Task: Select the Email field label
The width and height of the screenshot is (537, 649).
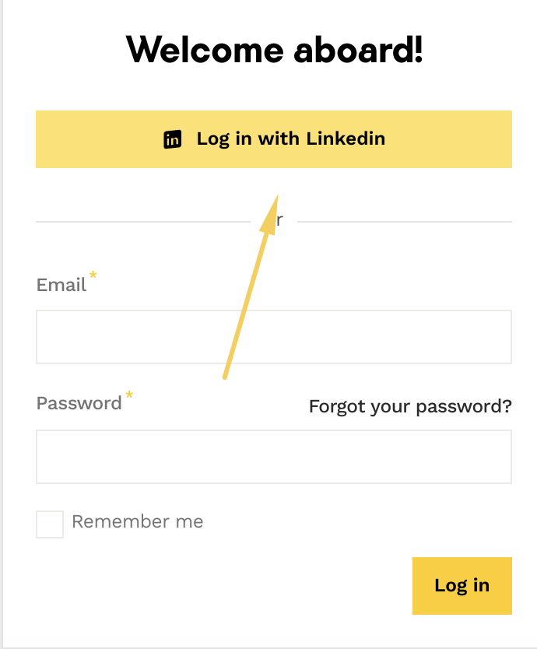Action: (61, 285)
